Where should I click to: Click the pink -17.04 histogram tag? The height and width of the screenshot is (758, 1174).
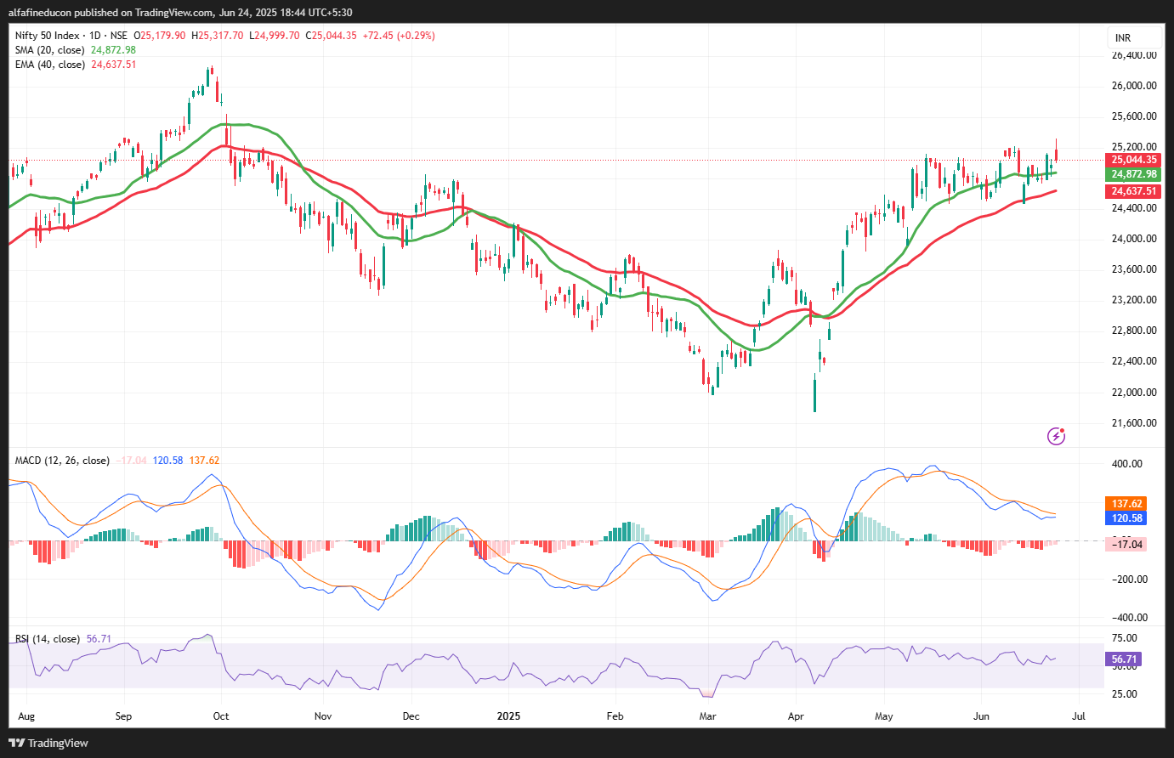point(1126,544)
